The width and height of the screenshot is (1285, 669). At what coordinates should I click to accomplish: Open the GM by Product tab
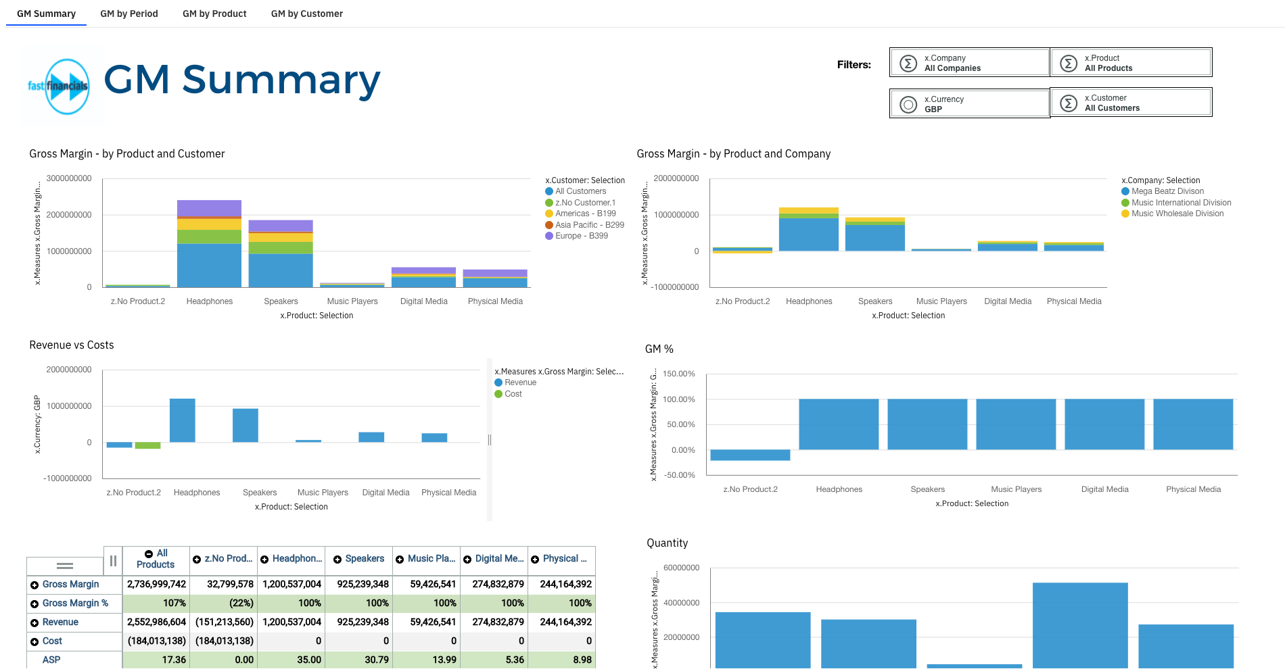[214, 14]
